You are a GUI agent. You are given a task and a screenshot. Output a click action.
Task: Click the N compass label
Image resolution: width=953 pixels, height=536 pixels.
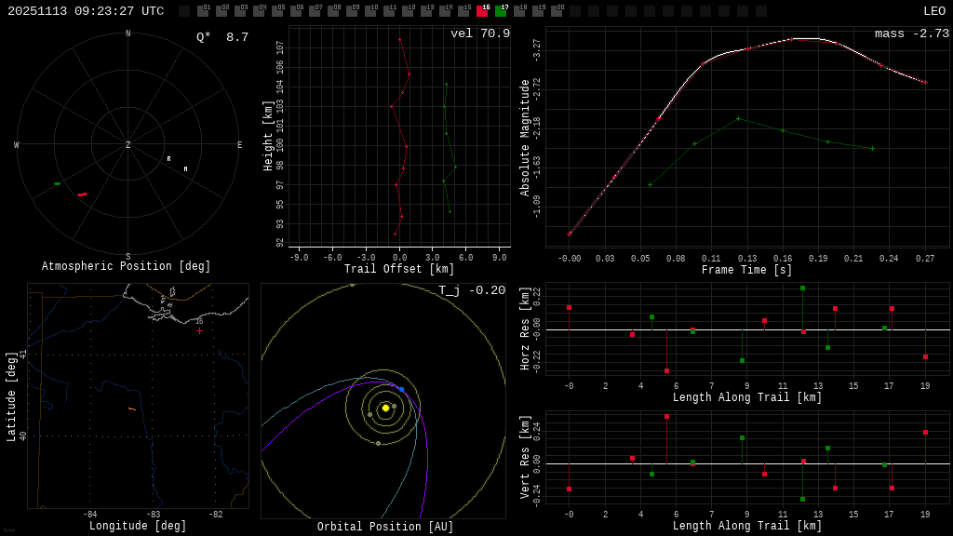coord(128,33)
